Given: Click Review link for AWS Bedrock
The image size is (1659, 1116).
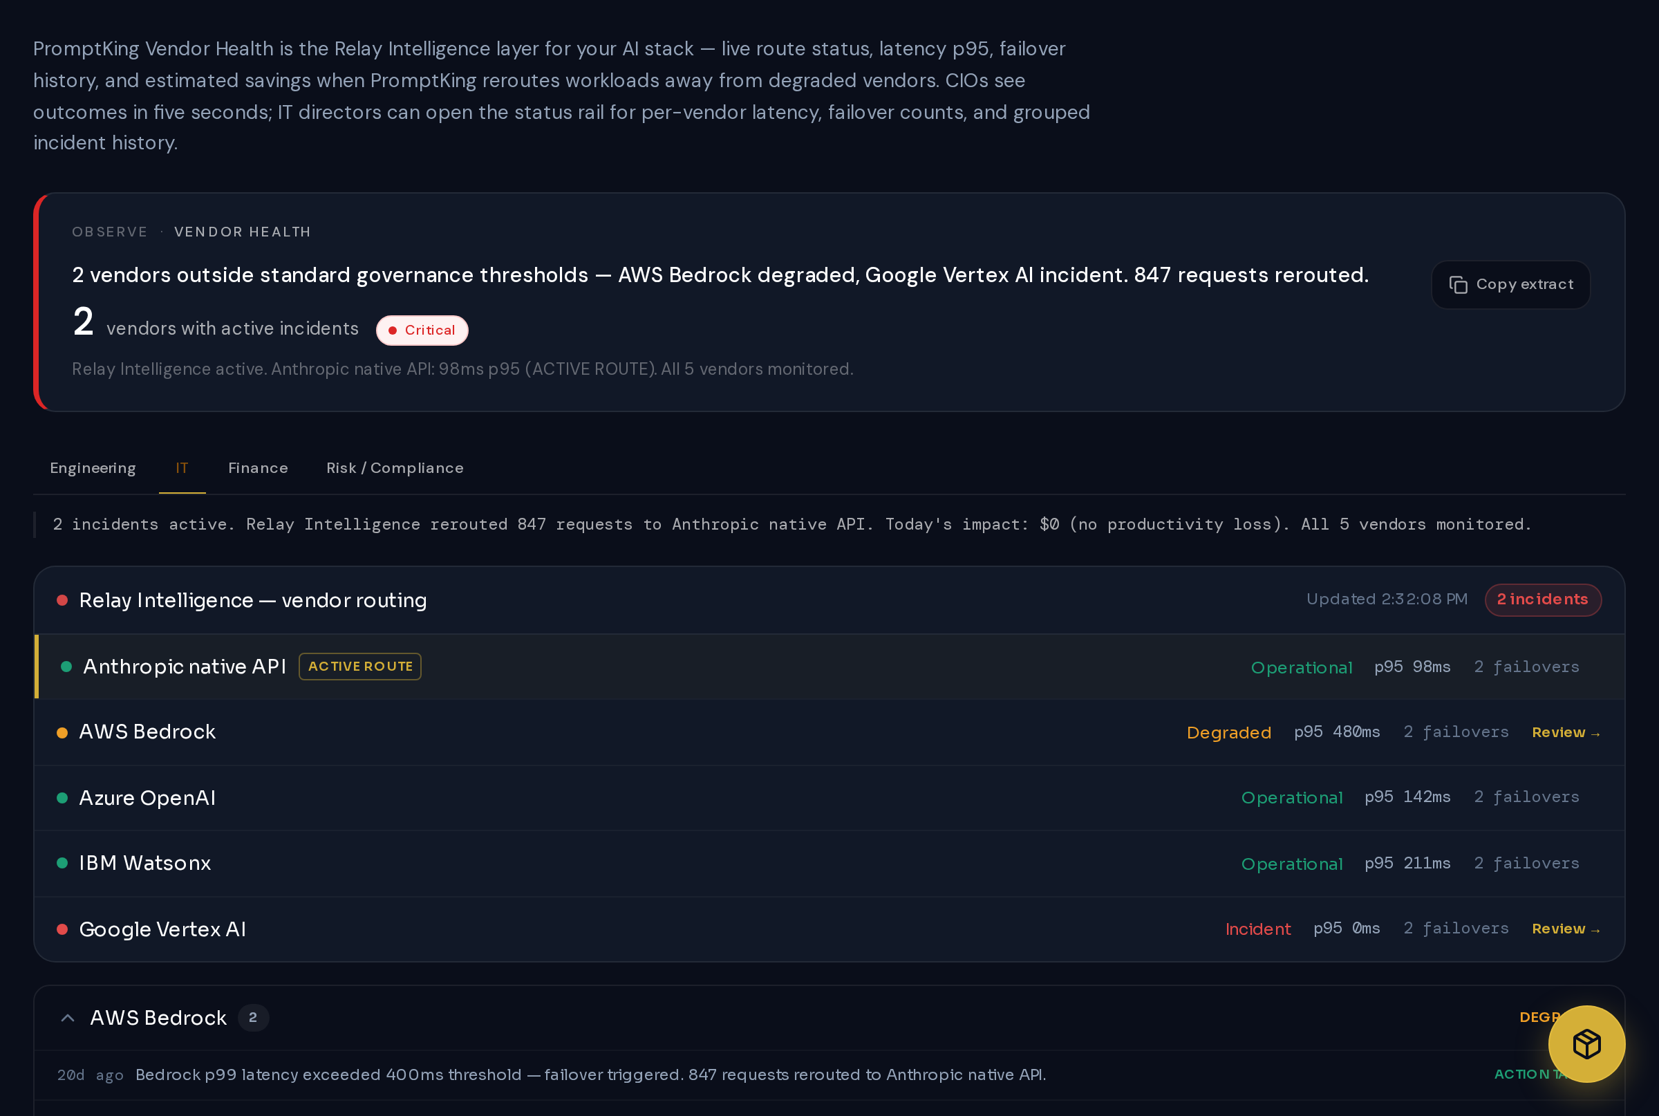Looking at the screenshot, I should [x=1566, y=732].
